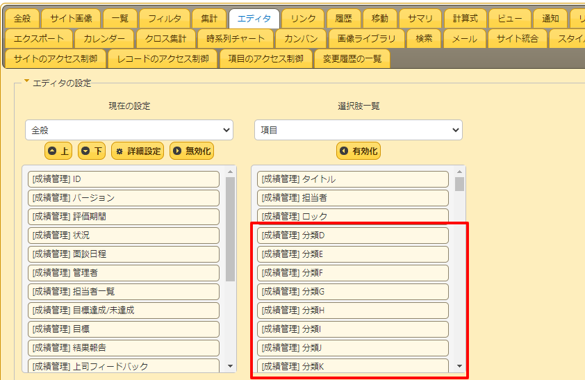Switch to the レコードのアクセス制御 tab
The image size is (585, 380).
[x=163, y=58]
